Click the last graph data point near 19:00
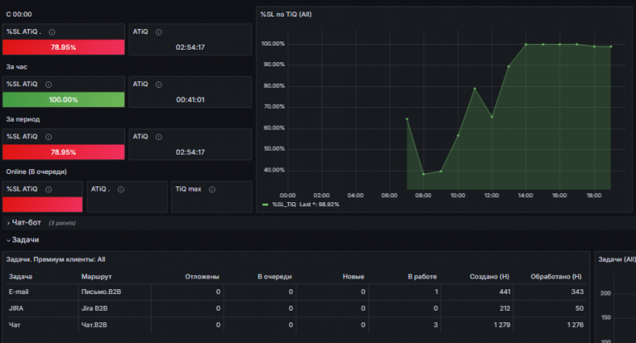636x343 pixels. click(611, 46)
